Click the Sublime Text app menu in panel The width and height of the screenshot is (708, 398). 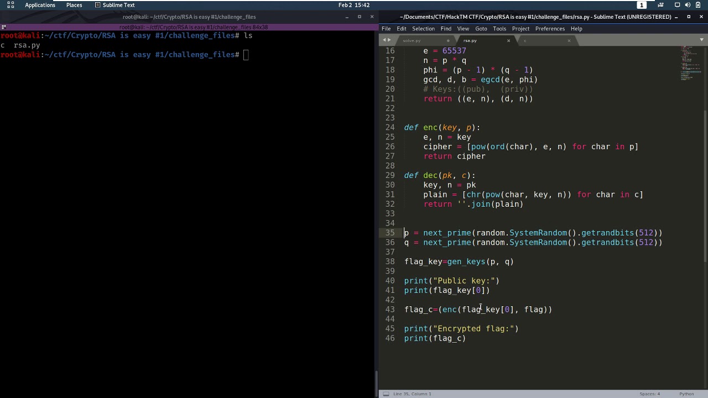(x=114, y=5)
